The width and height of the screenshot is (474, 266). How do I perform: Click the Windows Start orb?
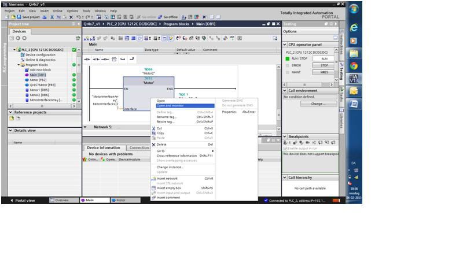(x=354, y=9)
